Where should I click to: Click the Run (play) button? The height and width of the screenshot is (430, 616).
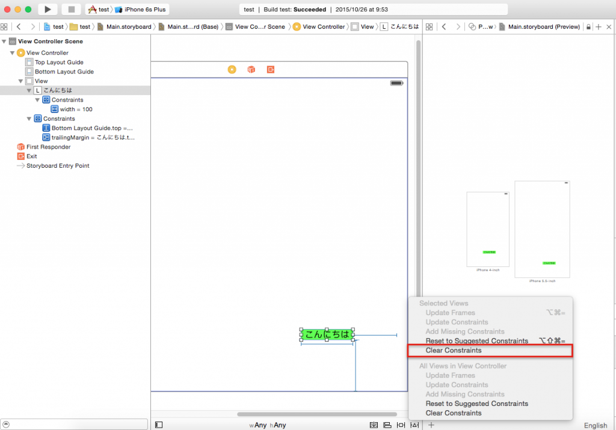[x=47, y=10]
